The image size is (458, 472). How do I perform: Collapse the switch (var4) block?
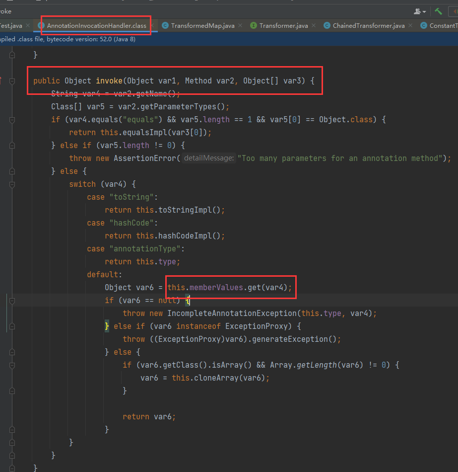point(12,184)
